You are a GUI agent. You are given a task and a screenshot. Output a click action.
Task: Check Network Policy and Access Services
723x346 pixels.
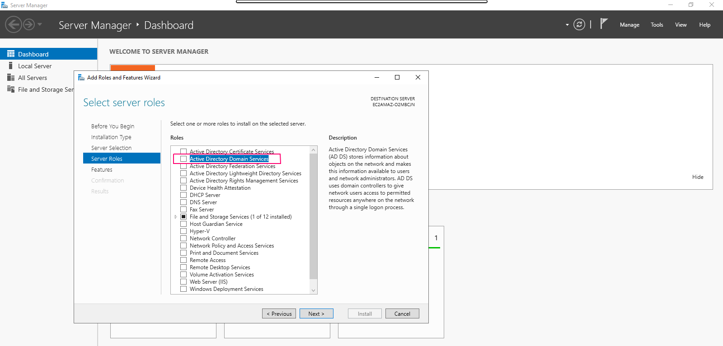pos(183,246)
